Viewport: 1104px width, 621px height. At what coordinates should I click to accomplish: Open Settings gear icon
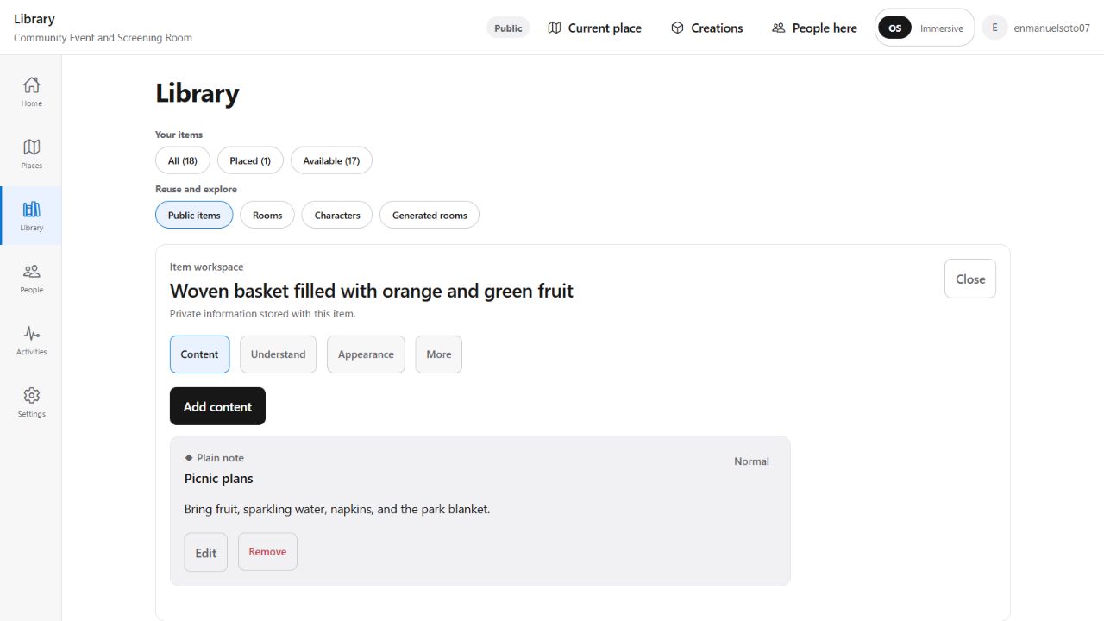click(x=31, y=395)
